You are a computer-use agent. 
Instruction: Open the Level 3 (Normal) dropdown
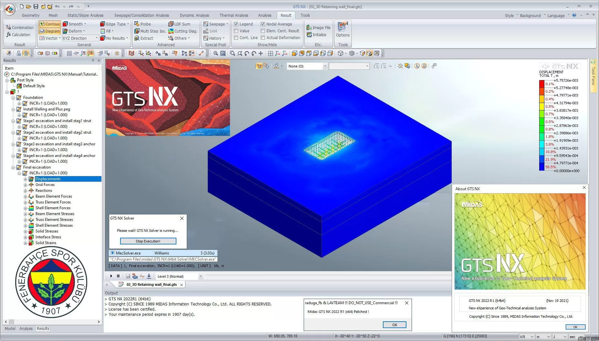pyautogui.click(x=200, y=276)
